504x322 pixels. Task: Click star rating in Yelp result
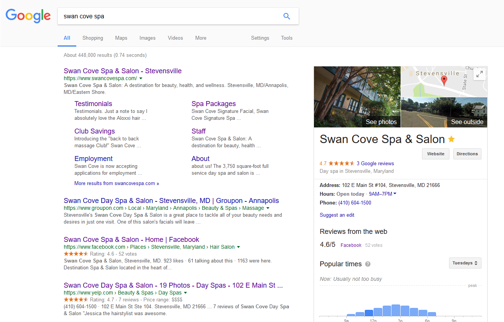[76, 299]
